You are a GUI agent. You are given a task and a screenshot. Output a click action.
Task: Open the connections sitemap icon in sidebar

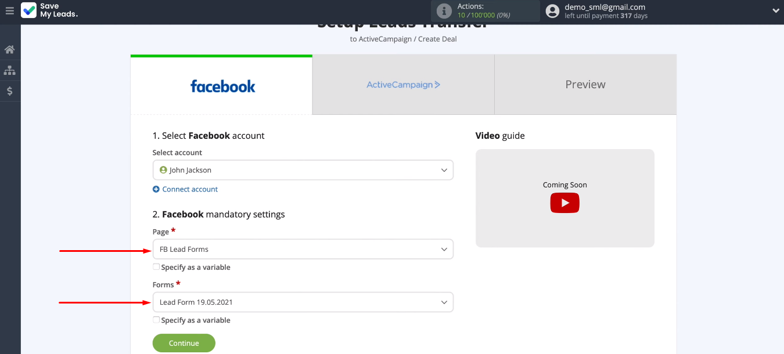[10, 70]
